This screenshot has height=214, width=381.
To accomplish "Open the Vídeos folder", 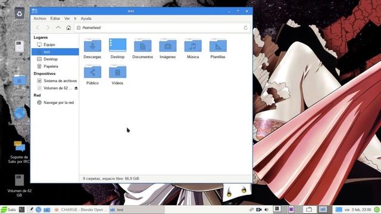I will [x=117, y=74].
